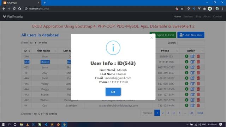Click the browser back arrow
226x127 pixels.
tap(4, 8)
